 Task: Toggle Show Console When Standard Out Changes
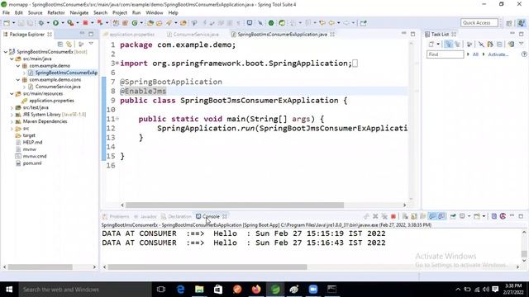(x=432, y=216)
